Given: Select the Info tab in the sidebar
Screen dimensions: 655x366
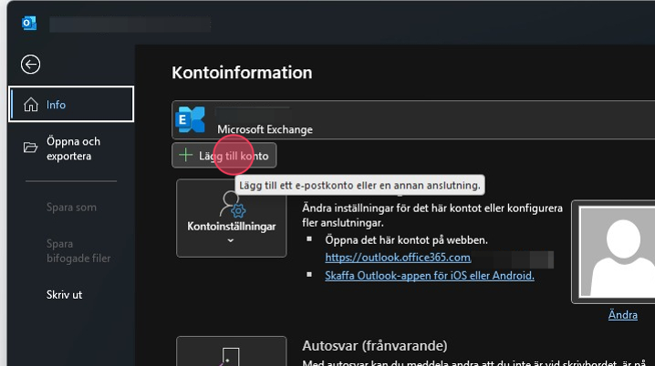Looking at the screenshot, I should tap(71, 104).
